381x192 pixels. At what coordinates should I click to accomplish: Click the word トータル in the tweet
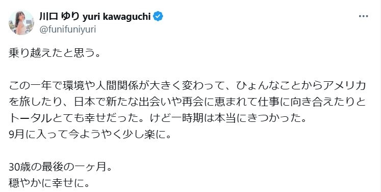coord(30,119)
